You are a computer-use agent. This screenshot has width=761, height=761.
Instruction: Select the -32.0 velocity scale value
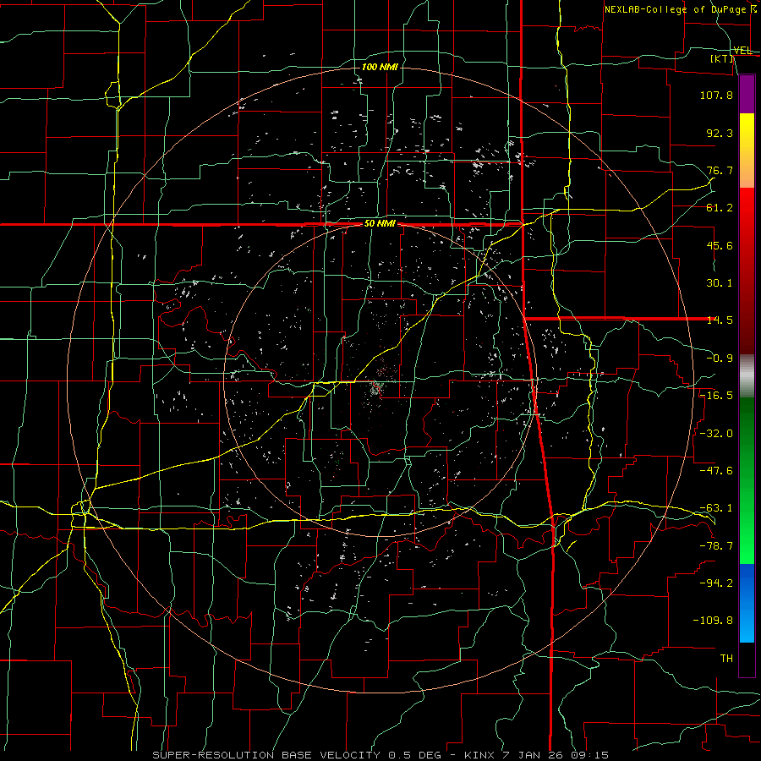click(x=716, y=434)
